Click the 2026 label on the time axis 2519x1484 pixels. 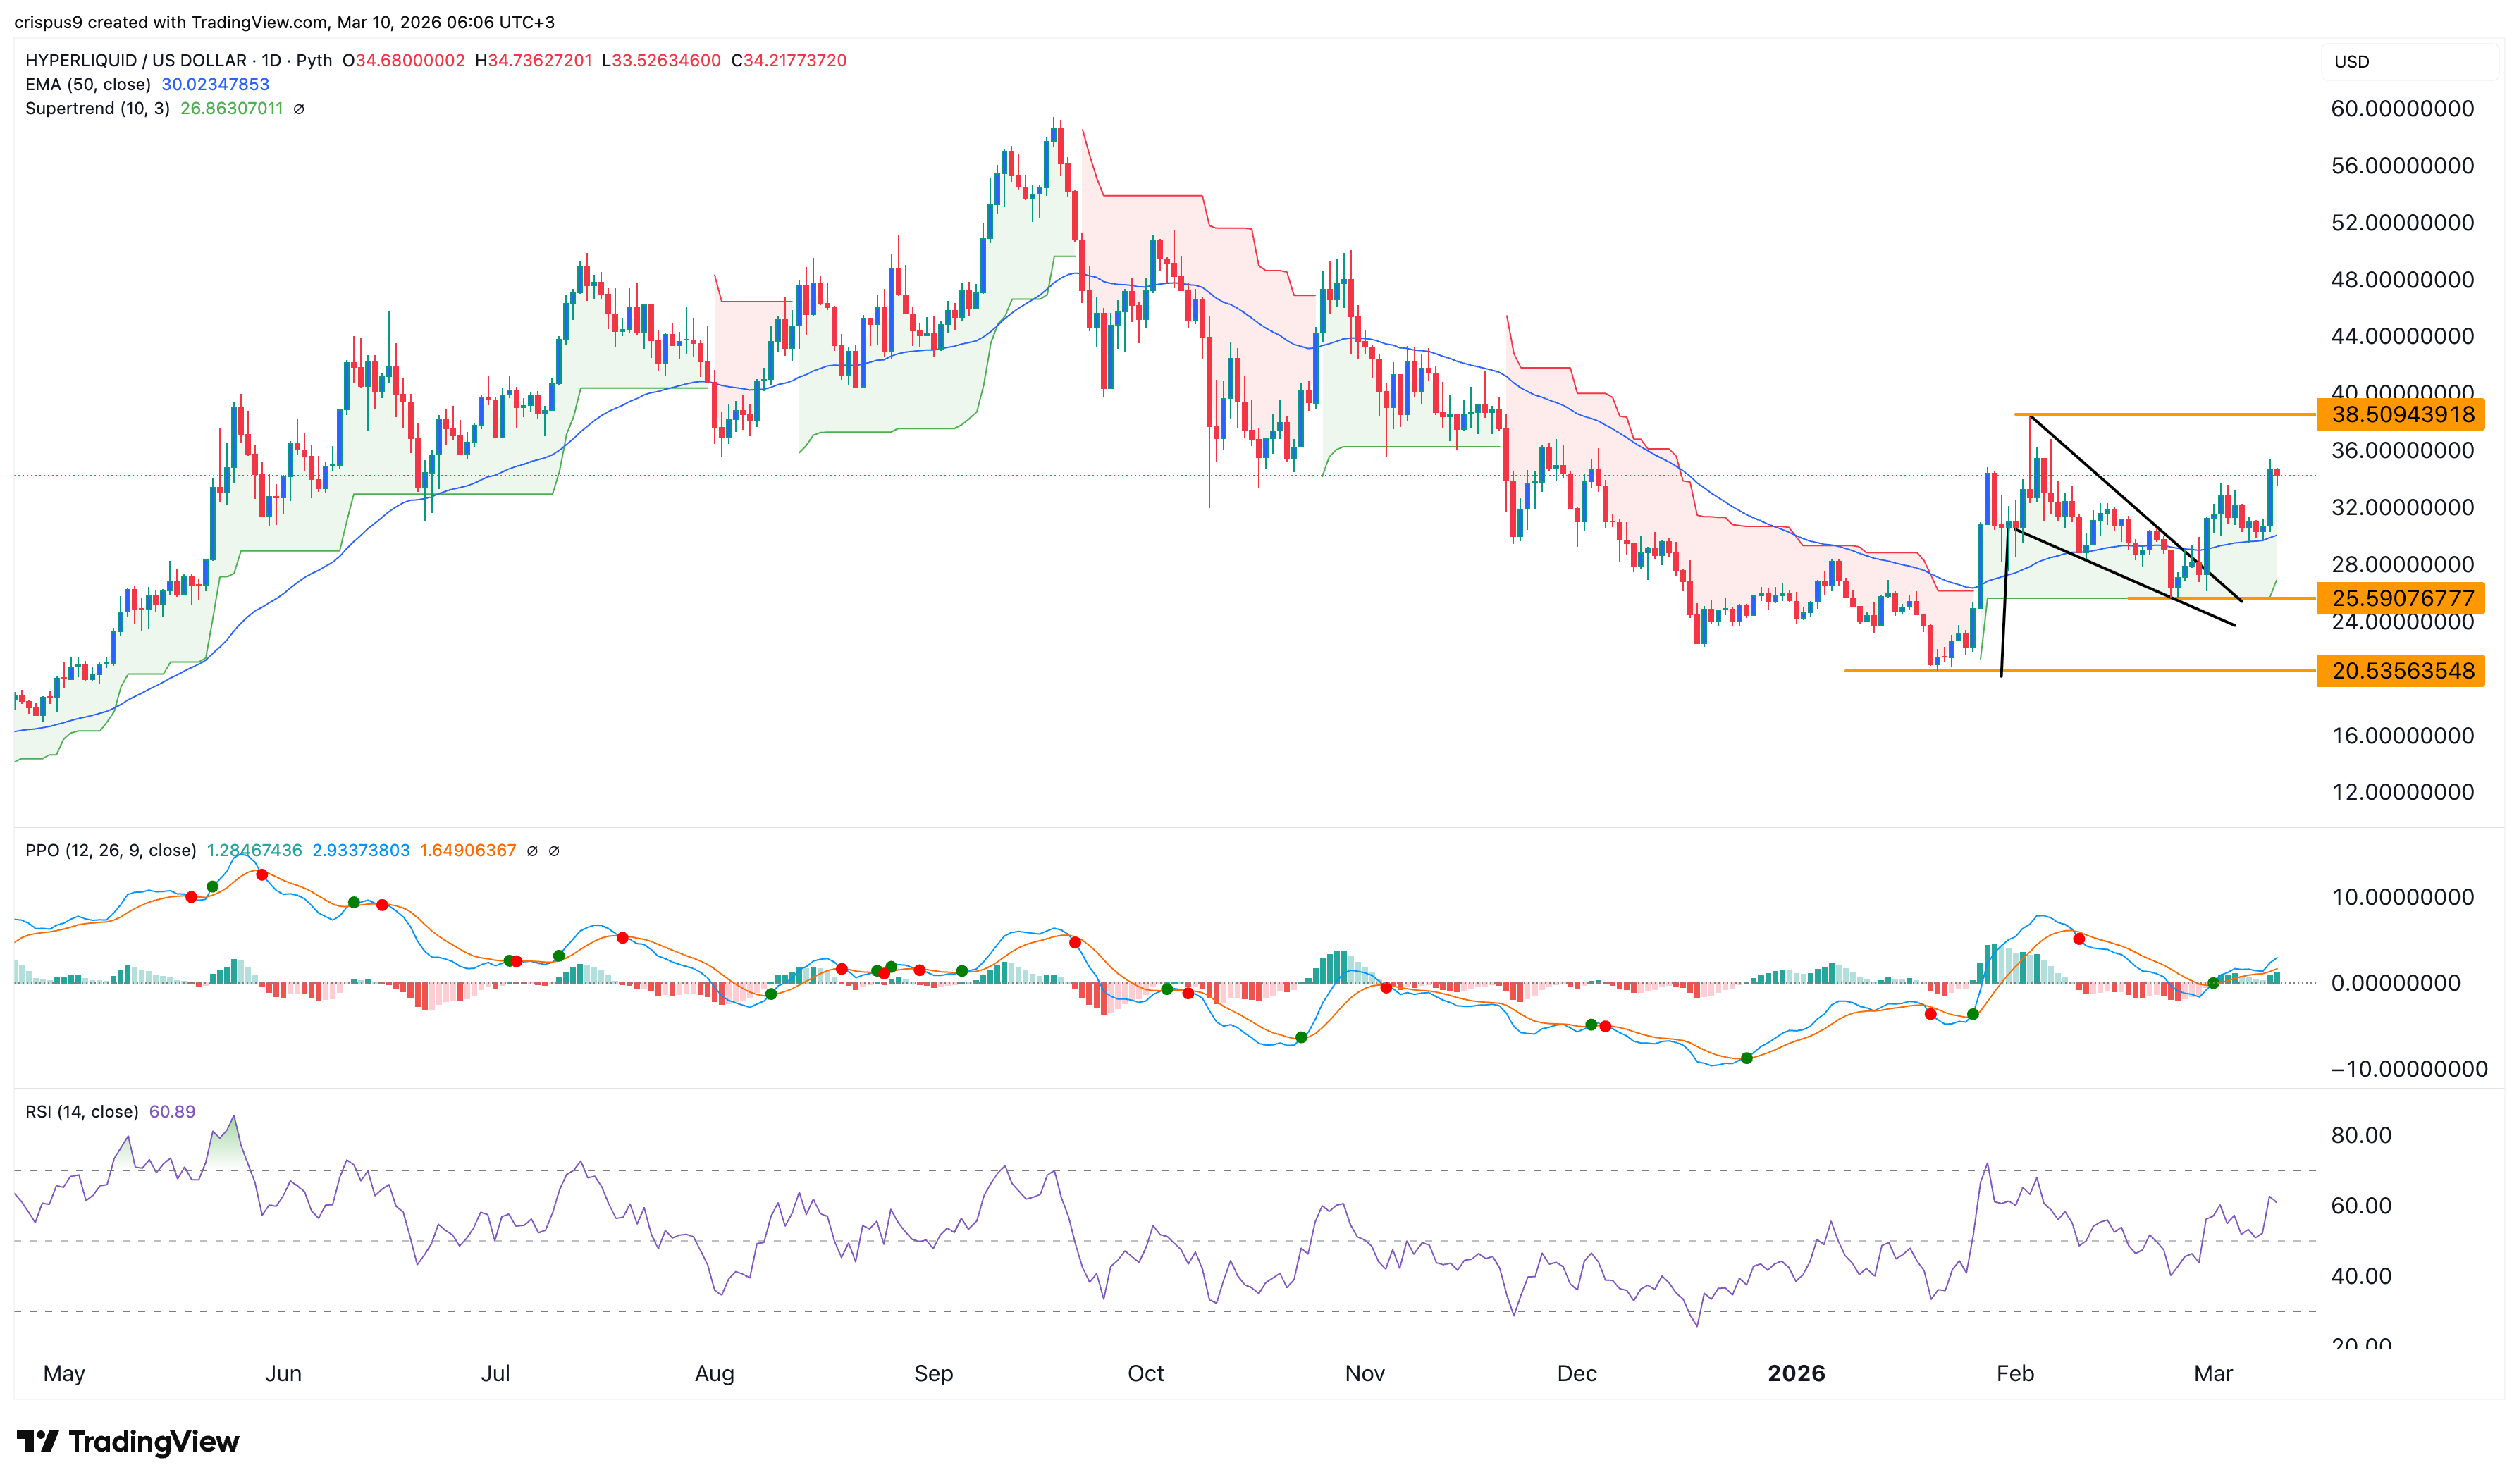[1796, 1374]
